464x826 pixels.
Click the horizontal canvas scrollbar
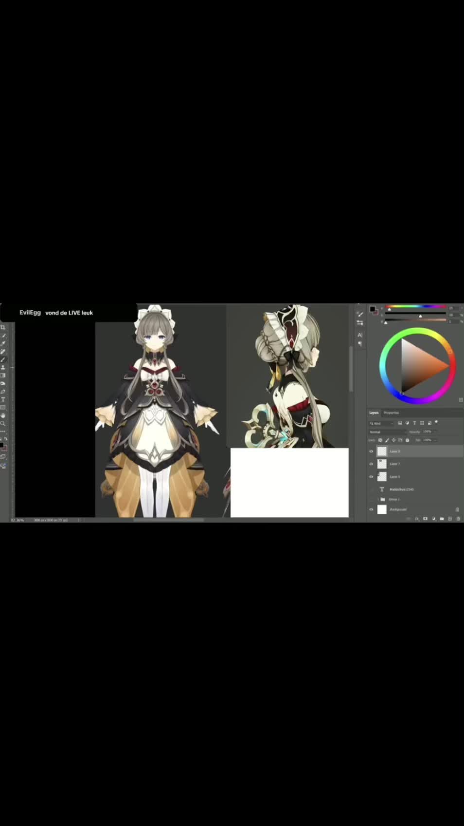pyautogui.click(x=169, y=520)
